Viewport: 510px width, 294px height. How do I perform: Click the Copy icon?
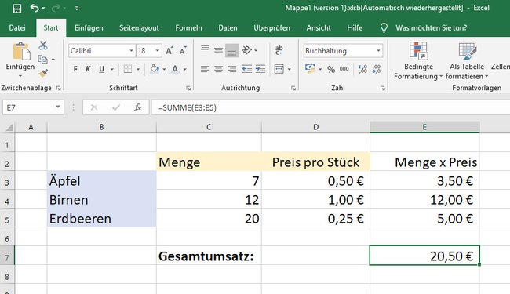[43, 59]
